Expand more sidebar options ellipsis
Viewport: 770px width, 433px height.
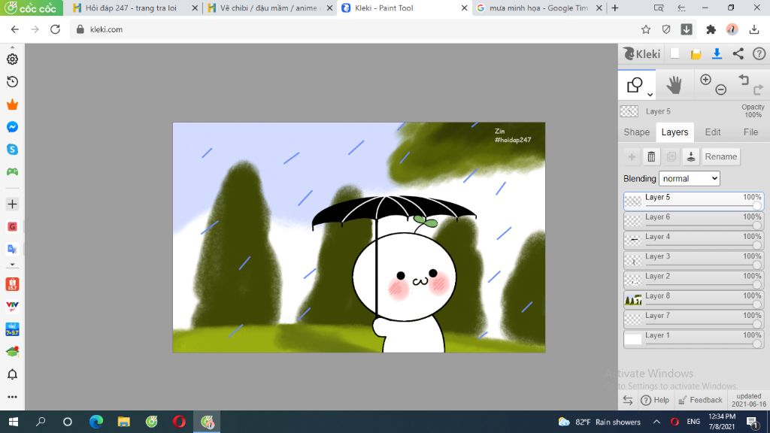pyautogui.click(x=12, y=397)
